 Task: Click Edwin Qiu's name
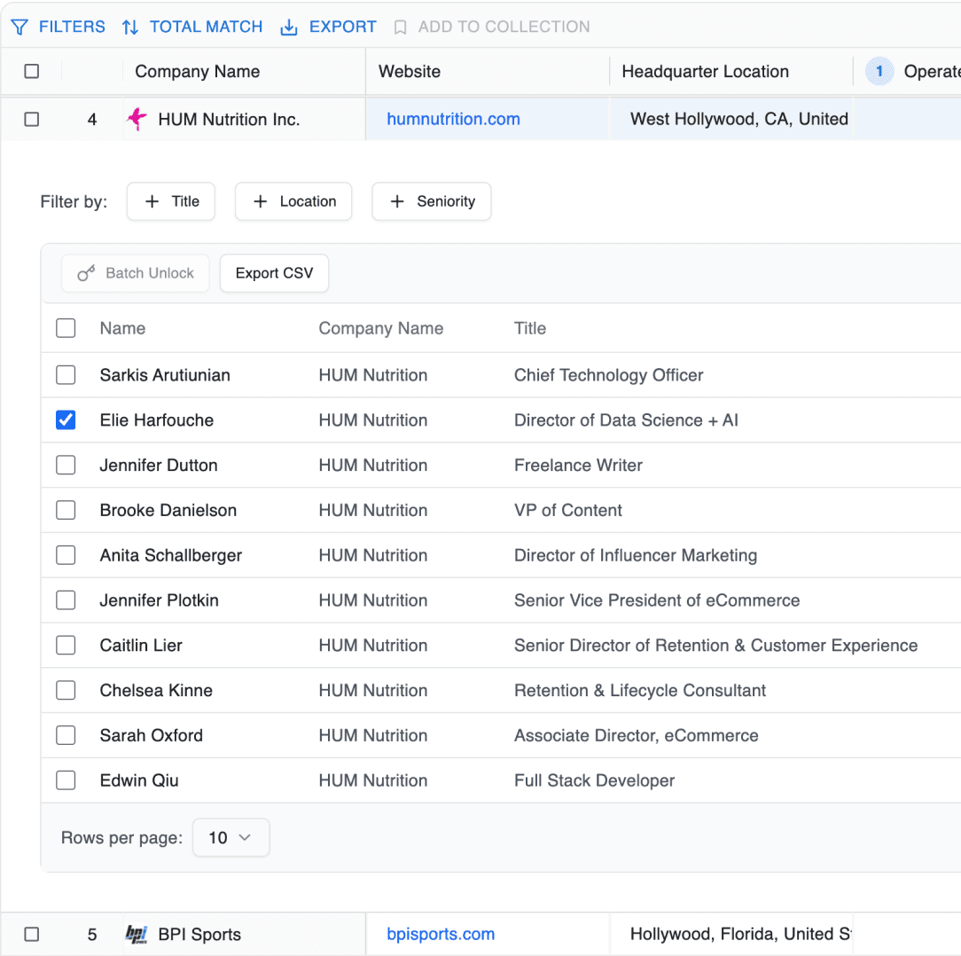pos(139,780)
